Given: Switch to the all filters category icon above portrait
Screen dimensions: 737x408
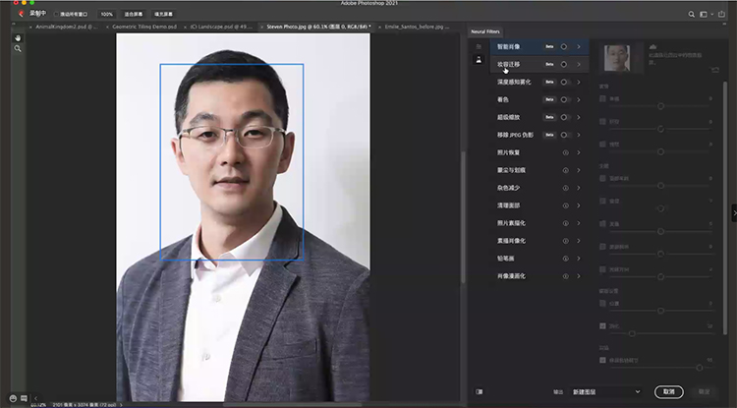Looking at the screenshot, I should pyautogui.click(x=479, y=46).
